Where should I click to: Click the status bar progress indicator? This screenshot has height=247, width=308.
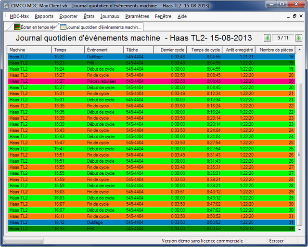(23, 241)
